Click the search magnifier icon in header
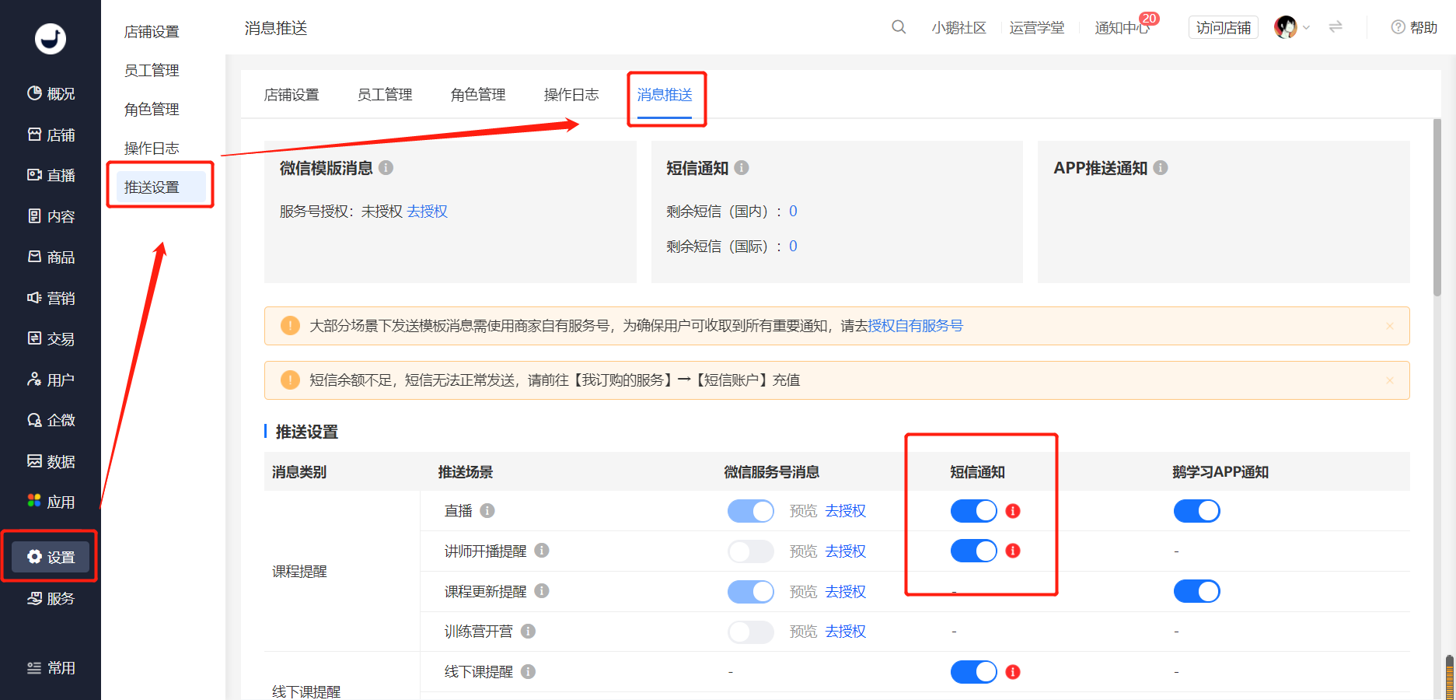The width and height of the screenshot is (1456, 700). pyautogui.click(x=899, y=27)
